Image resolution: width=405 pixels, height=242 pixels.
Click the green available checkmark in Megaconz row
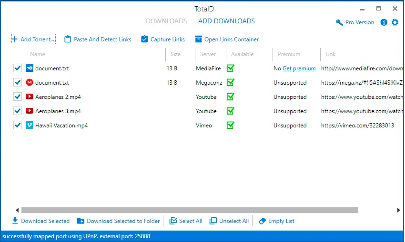coord(231,82)
